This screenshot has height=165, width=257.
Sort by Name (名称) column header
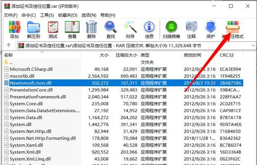coord(42,55)
